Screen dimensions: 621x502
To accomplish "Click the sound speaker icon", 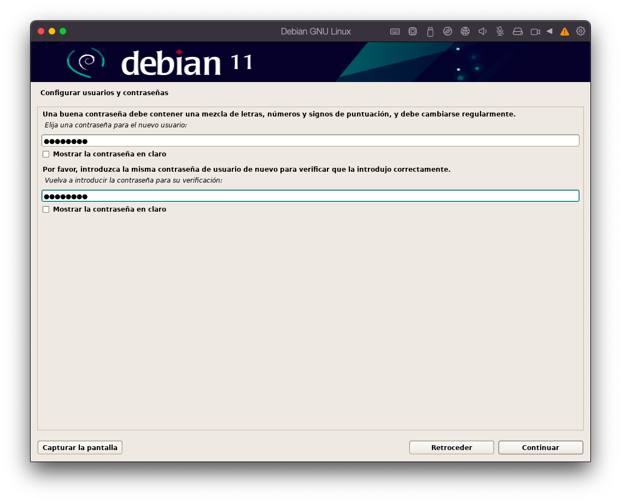I will 482,32.
